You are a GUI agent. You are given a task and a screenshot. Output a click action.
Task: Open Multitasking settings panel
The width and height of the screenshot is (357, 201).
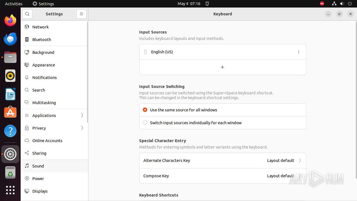tap(54, 102)
